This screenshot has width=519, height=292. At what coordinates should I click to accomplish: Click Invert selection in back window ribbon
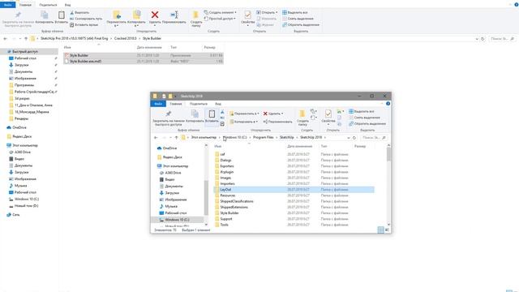pos(301,25)
